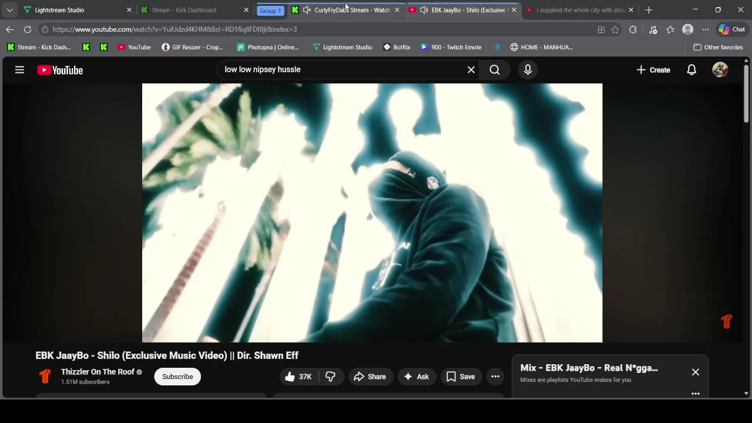Open browser settings and more menu
The height and width of the screenshot is (423, 752).
[706, 29]
